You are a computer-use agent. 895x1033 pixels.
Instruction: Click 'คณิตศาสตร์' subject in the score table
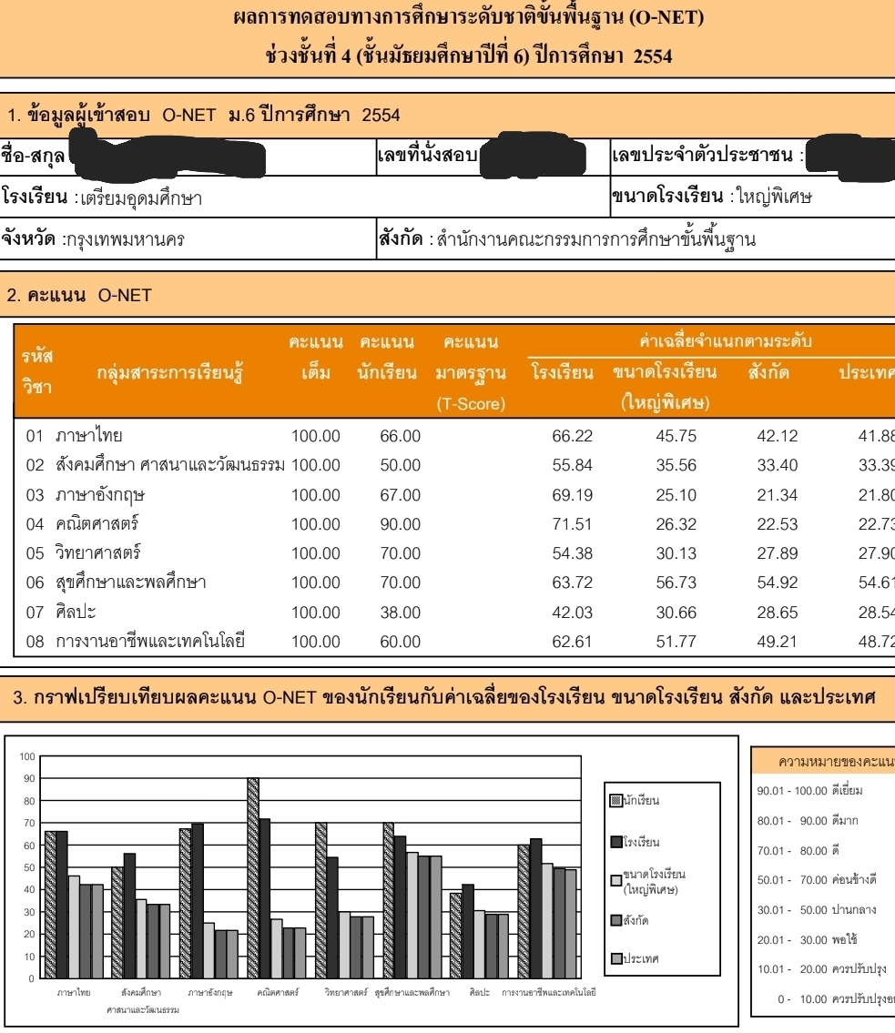(97, 523)
